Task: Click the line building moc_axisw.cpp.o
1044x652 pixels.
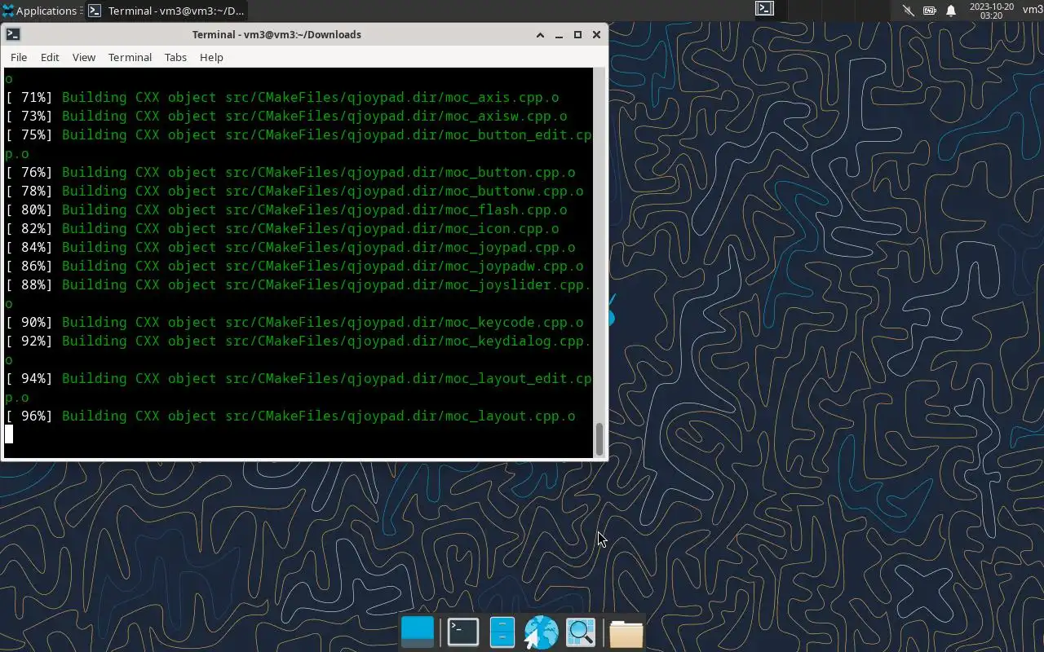Action: coord(286,116)
